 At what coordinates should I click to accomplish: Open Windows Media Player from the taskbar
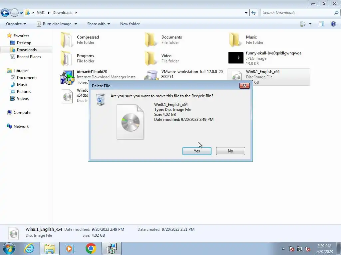70,248
